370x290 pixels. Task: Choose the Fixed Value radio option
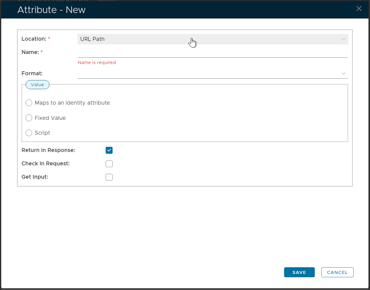[29, 118]
